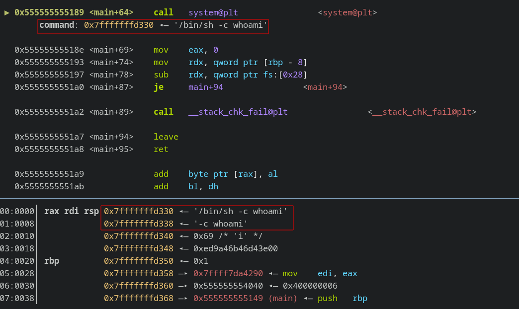
Task: Select stack address 0x7fffffffd350
Action: tap(139, 261)
